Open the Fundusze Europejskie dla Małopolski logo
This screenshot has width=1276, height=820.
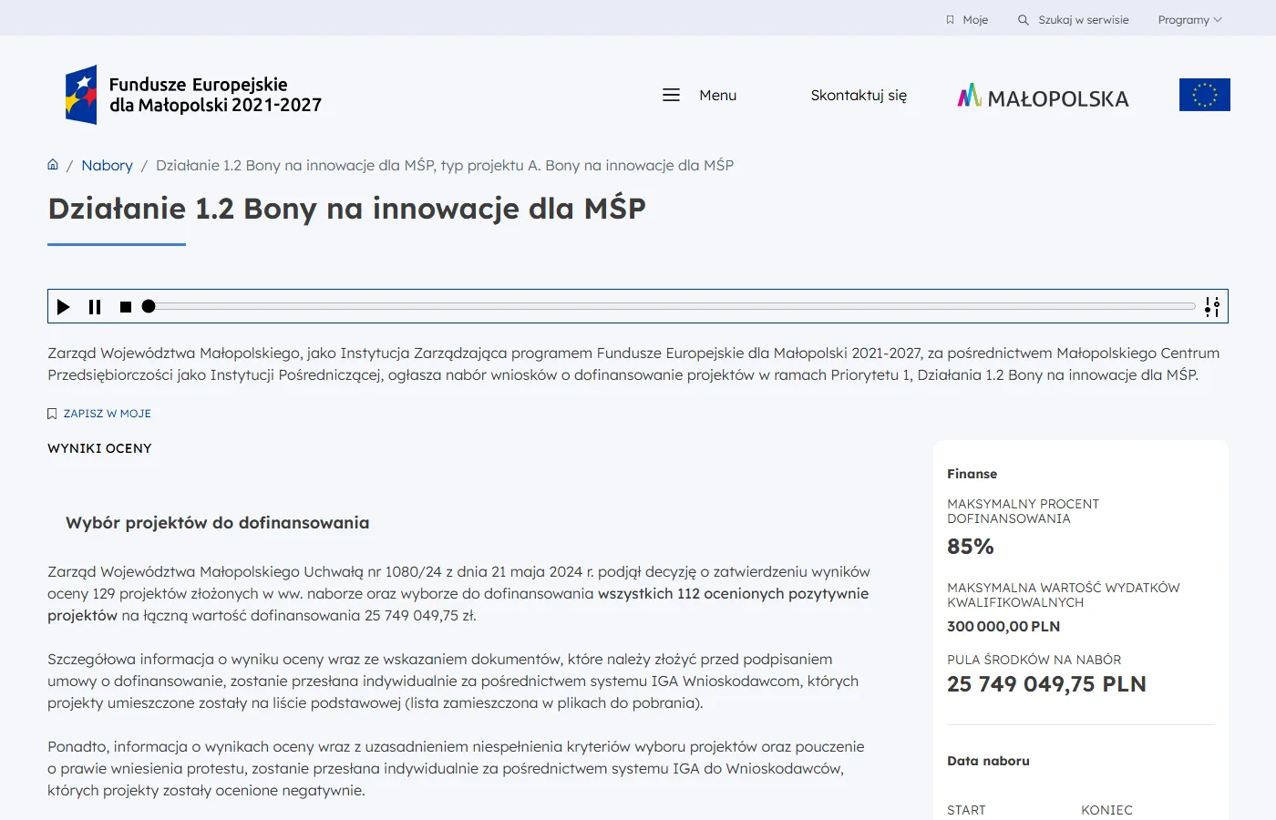tap(193, 95)
